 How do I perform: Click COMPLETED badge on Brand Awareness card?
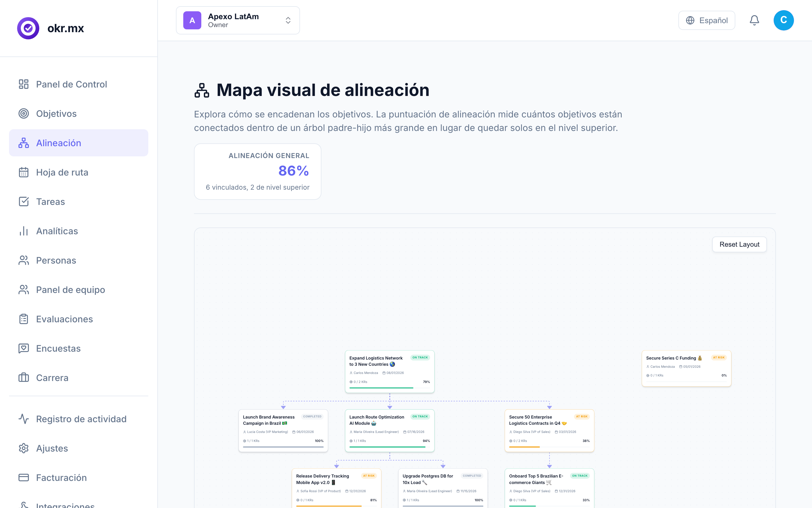[x=312, y=417]
